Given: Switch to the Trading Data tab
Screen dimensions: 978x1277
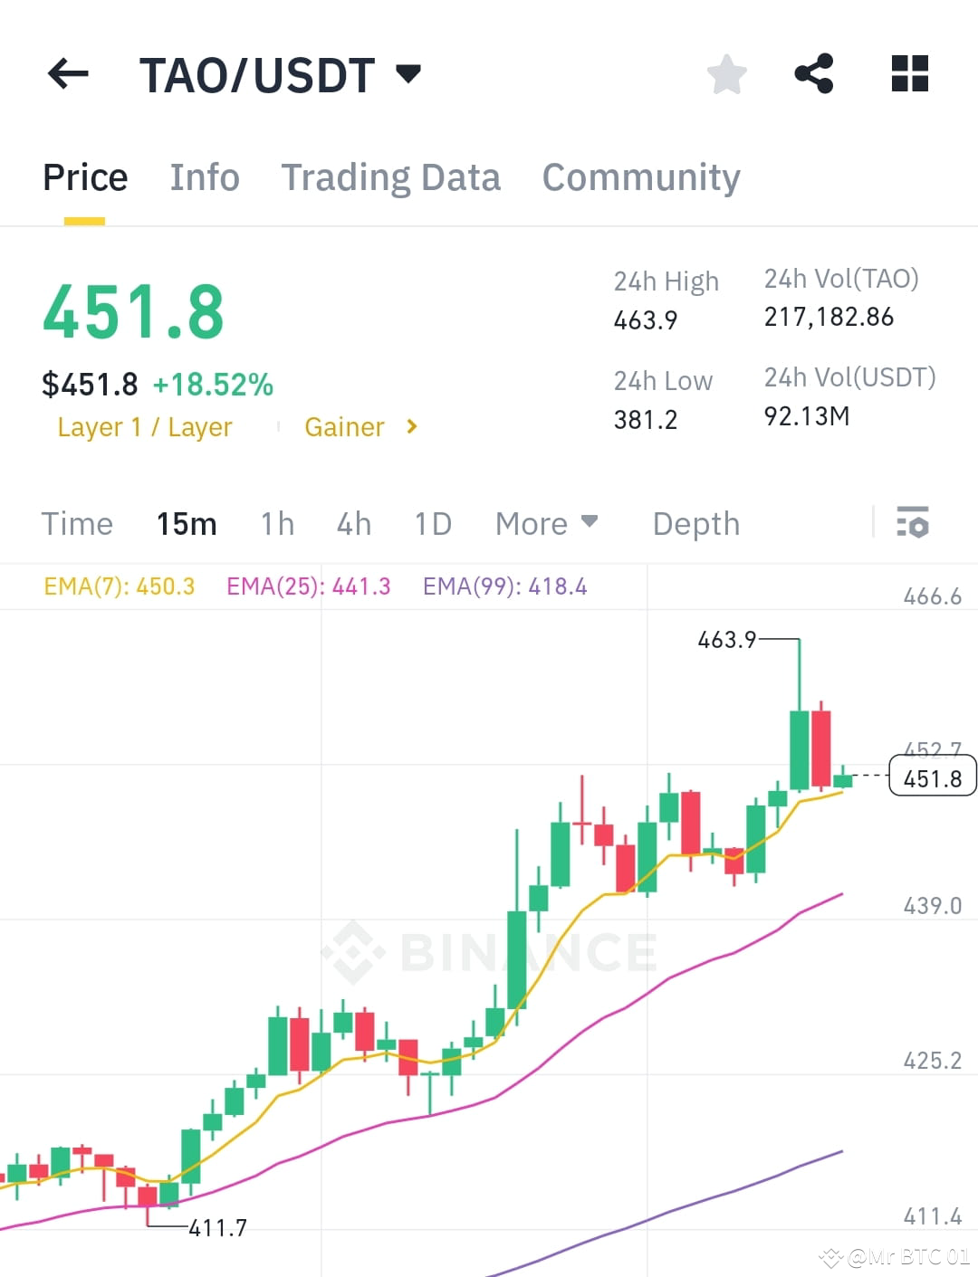Looking at the screenshot, I should click(x=391, y=177).
